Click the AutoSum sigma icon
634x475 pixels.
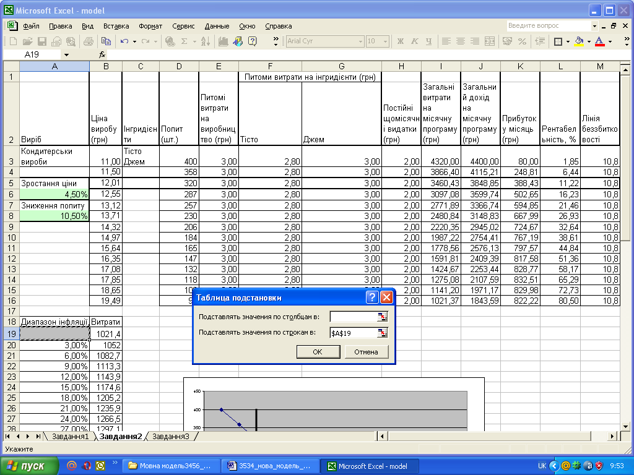coord(184,41)
